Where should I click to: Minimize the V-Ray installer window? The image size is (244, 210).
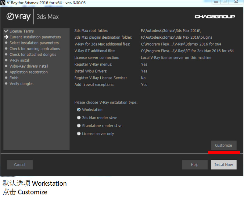[216, 2]
